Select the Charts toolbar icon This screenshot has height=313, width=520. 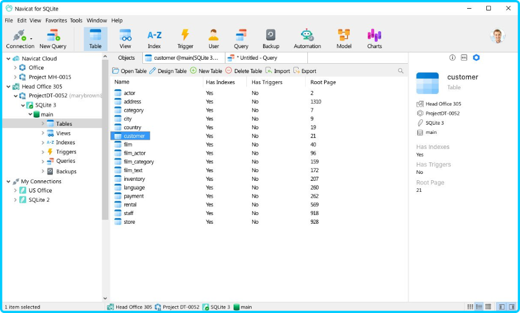point(374,38)
